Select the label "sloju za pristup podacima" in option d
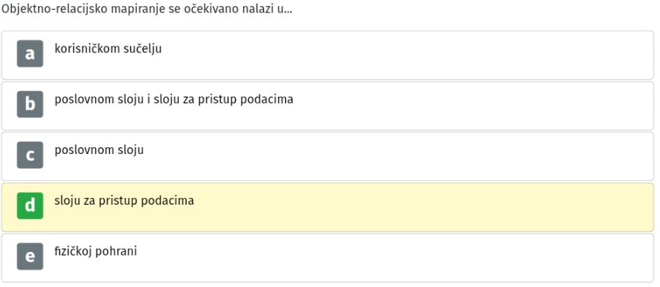The image size is (660, 287). coord(124,201)
